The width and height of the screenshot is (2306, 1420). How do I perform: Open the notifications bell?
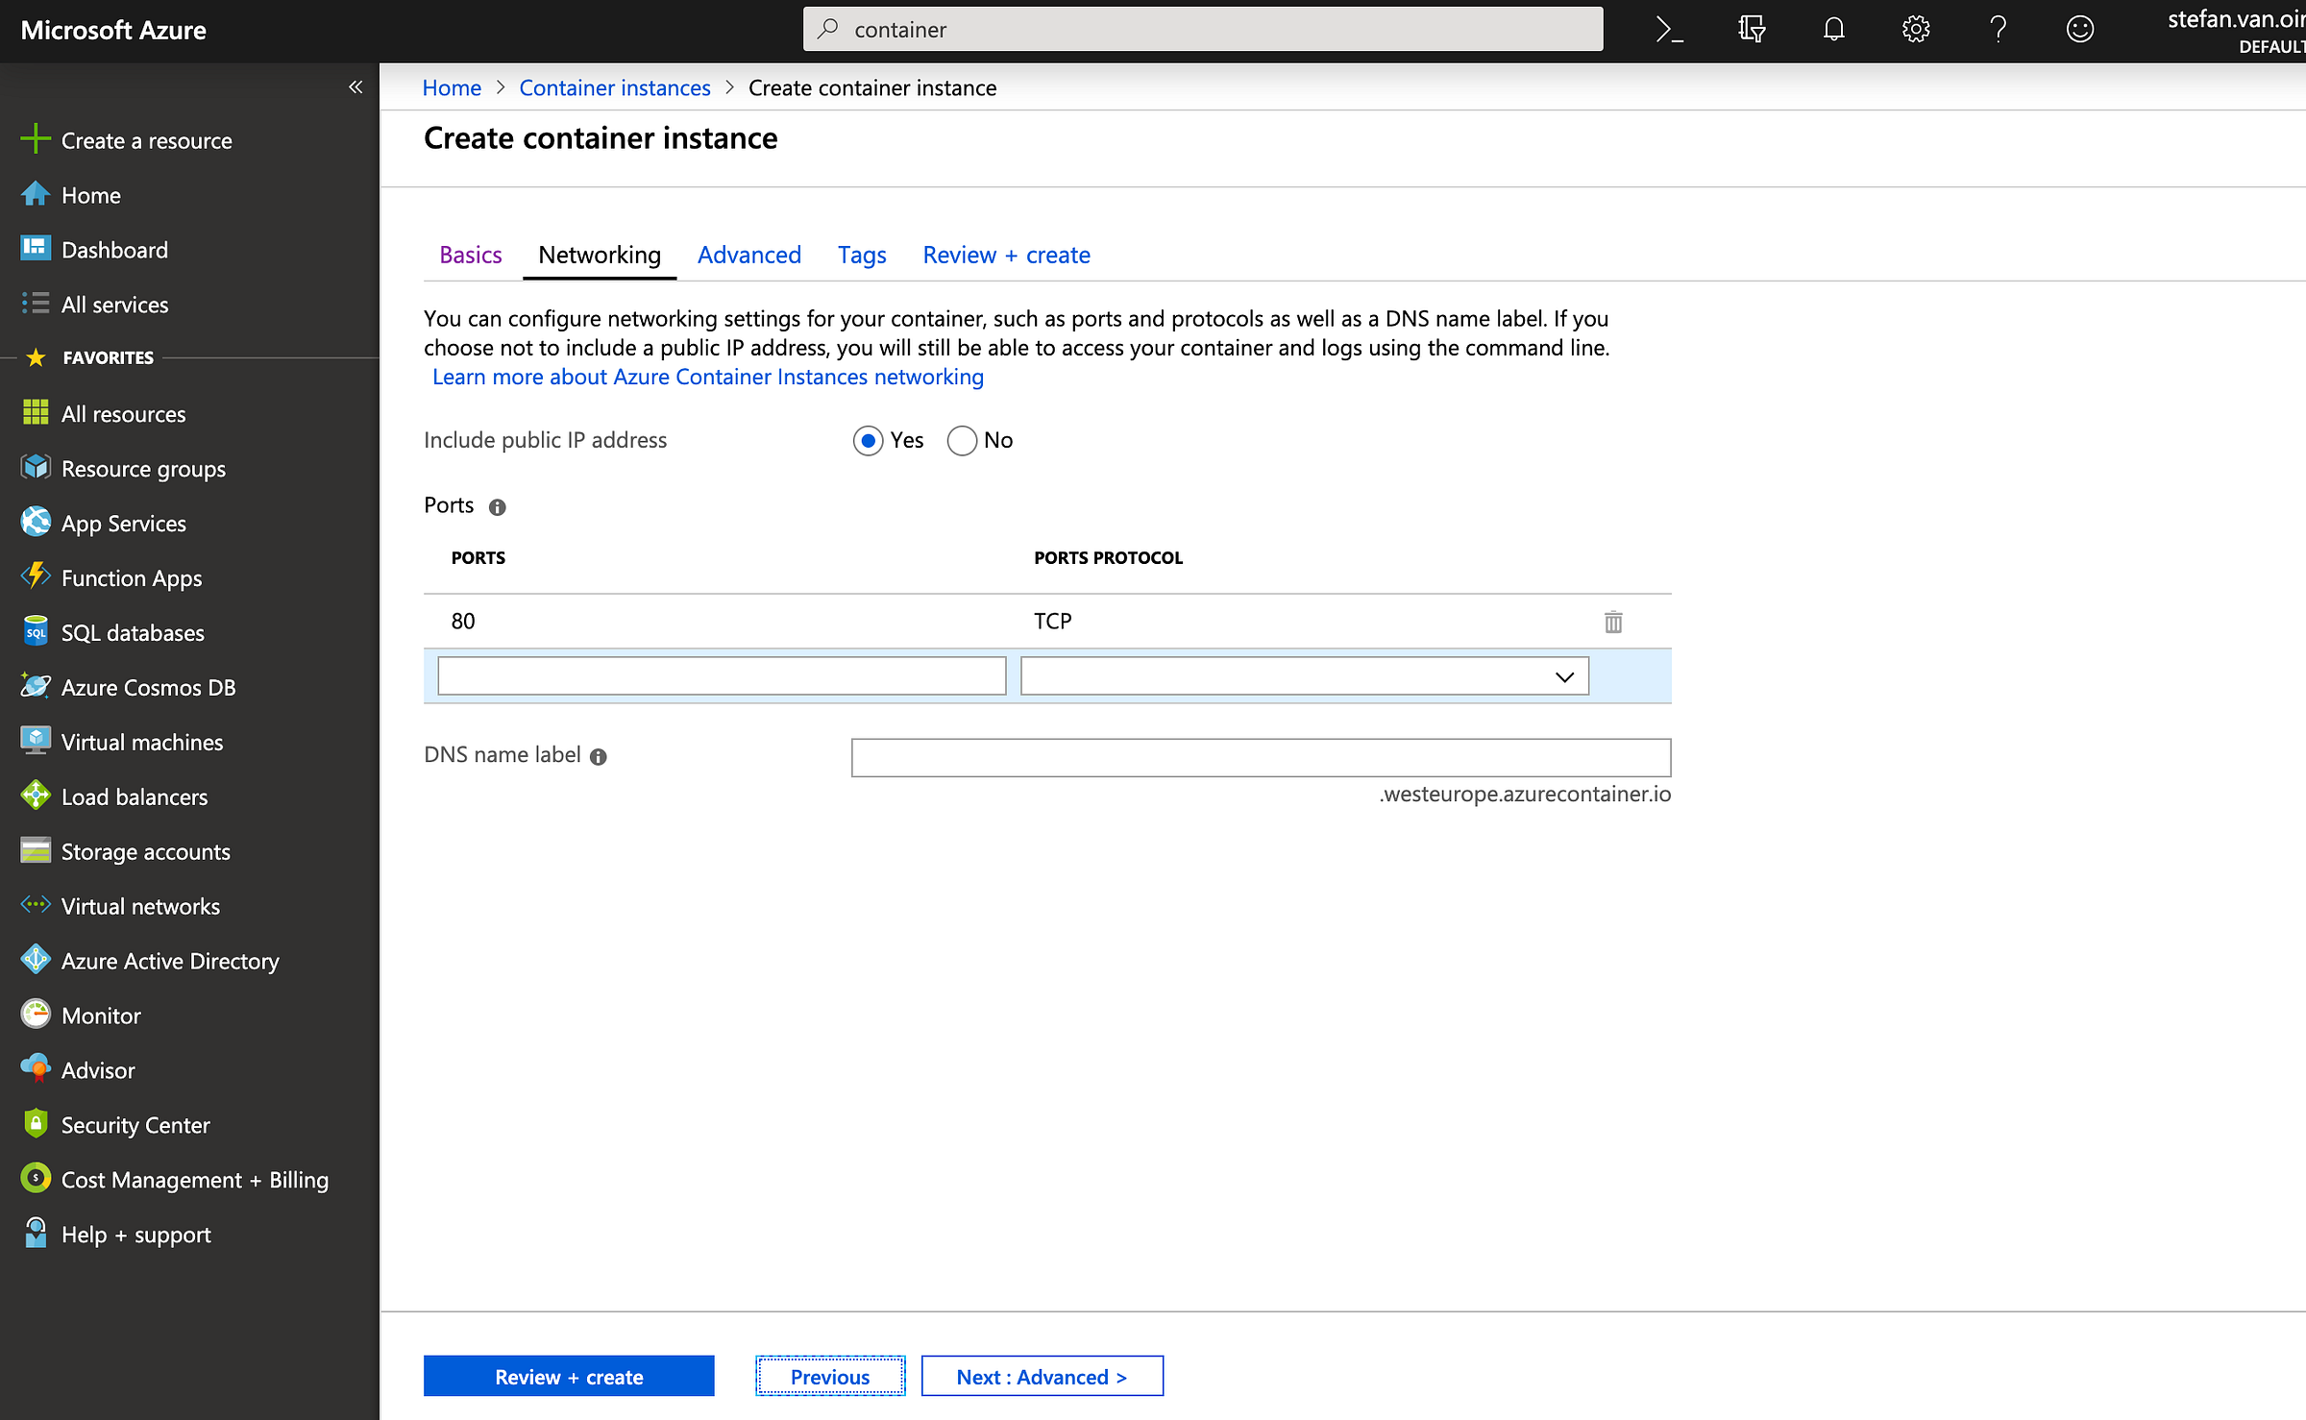pos(1834,30)
